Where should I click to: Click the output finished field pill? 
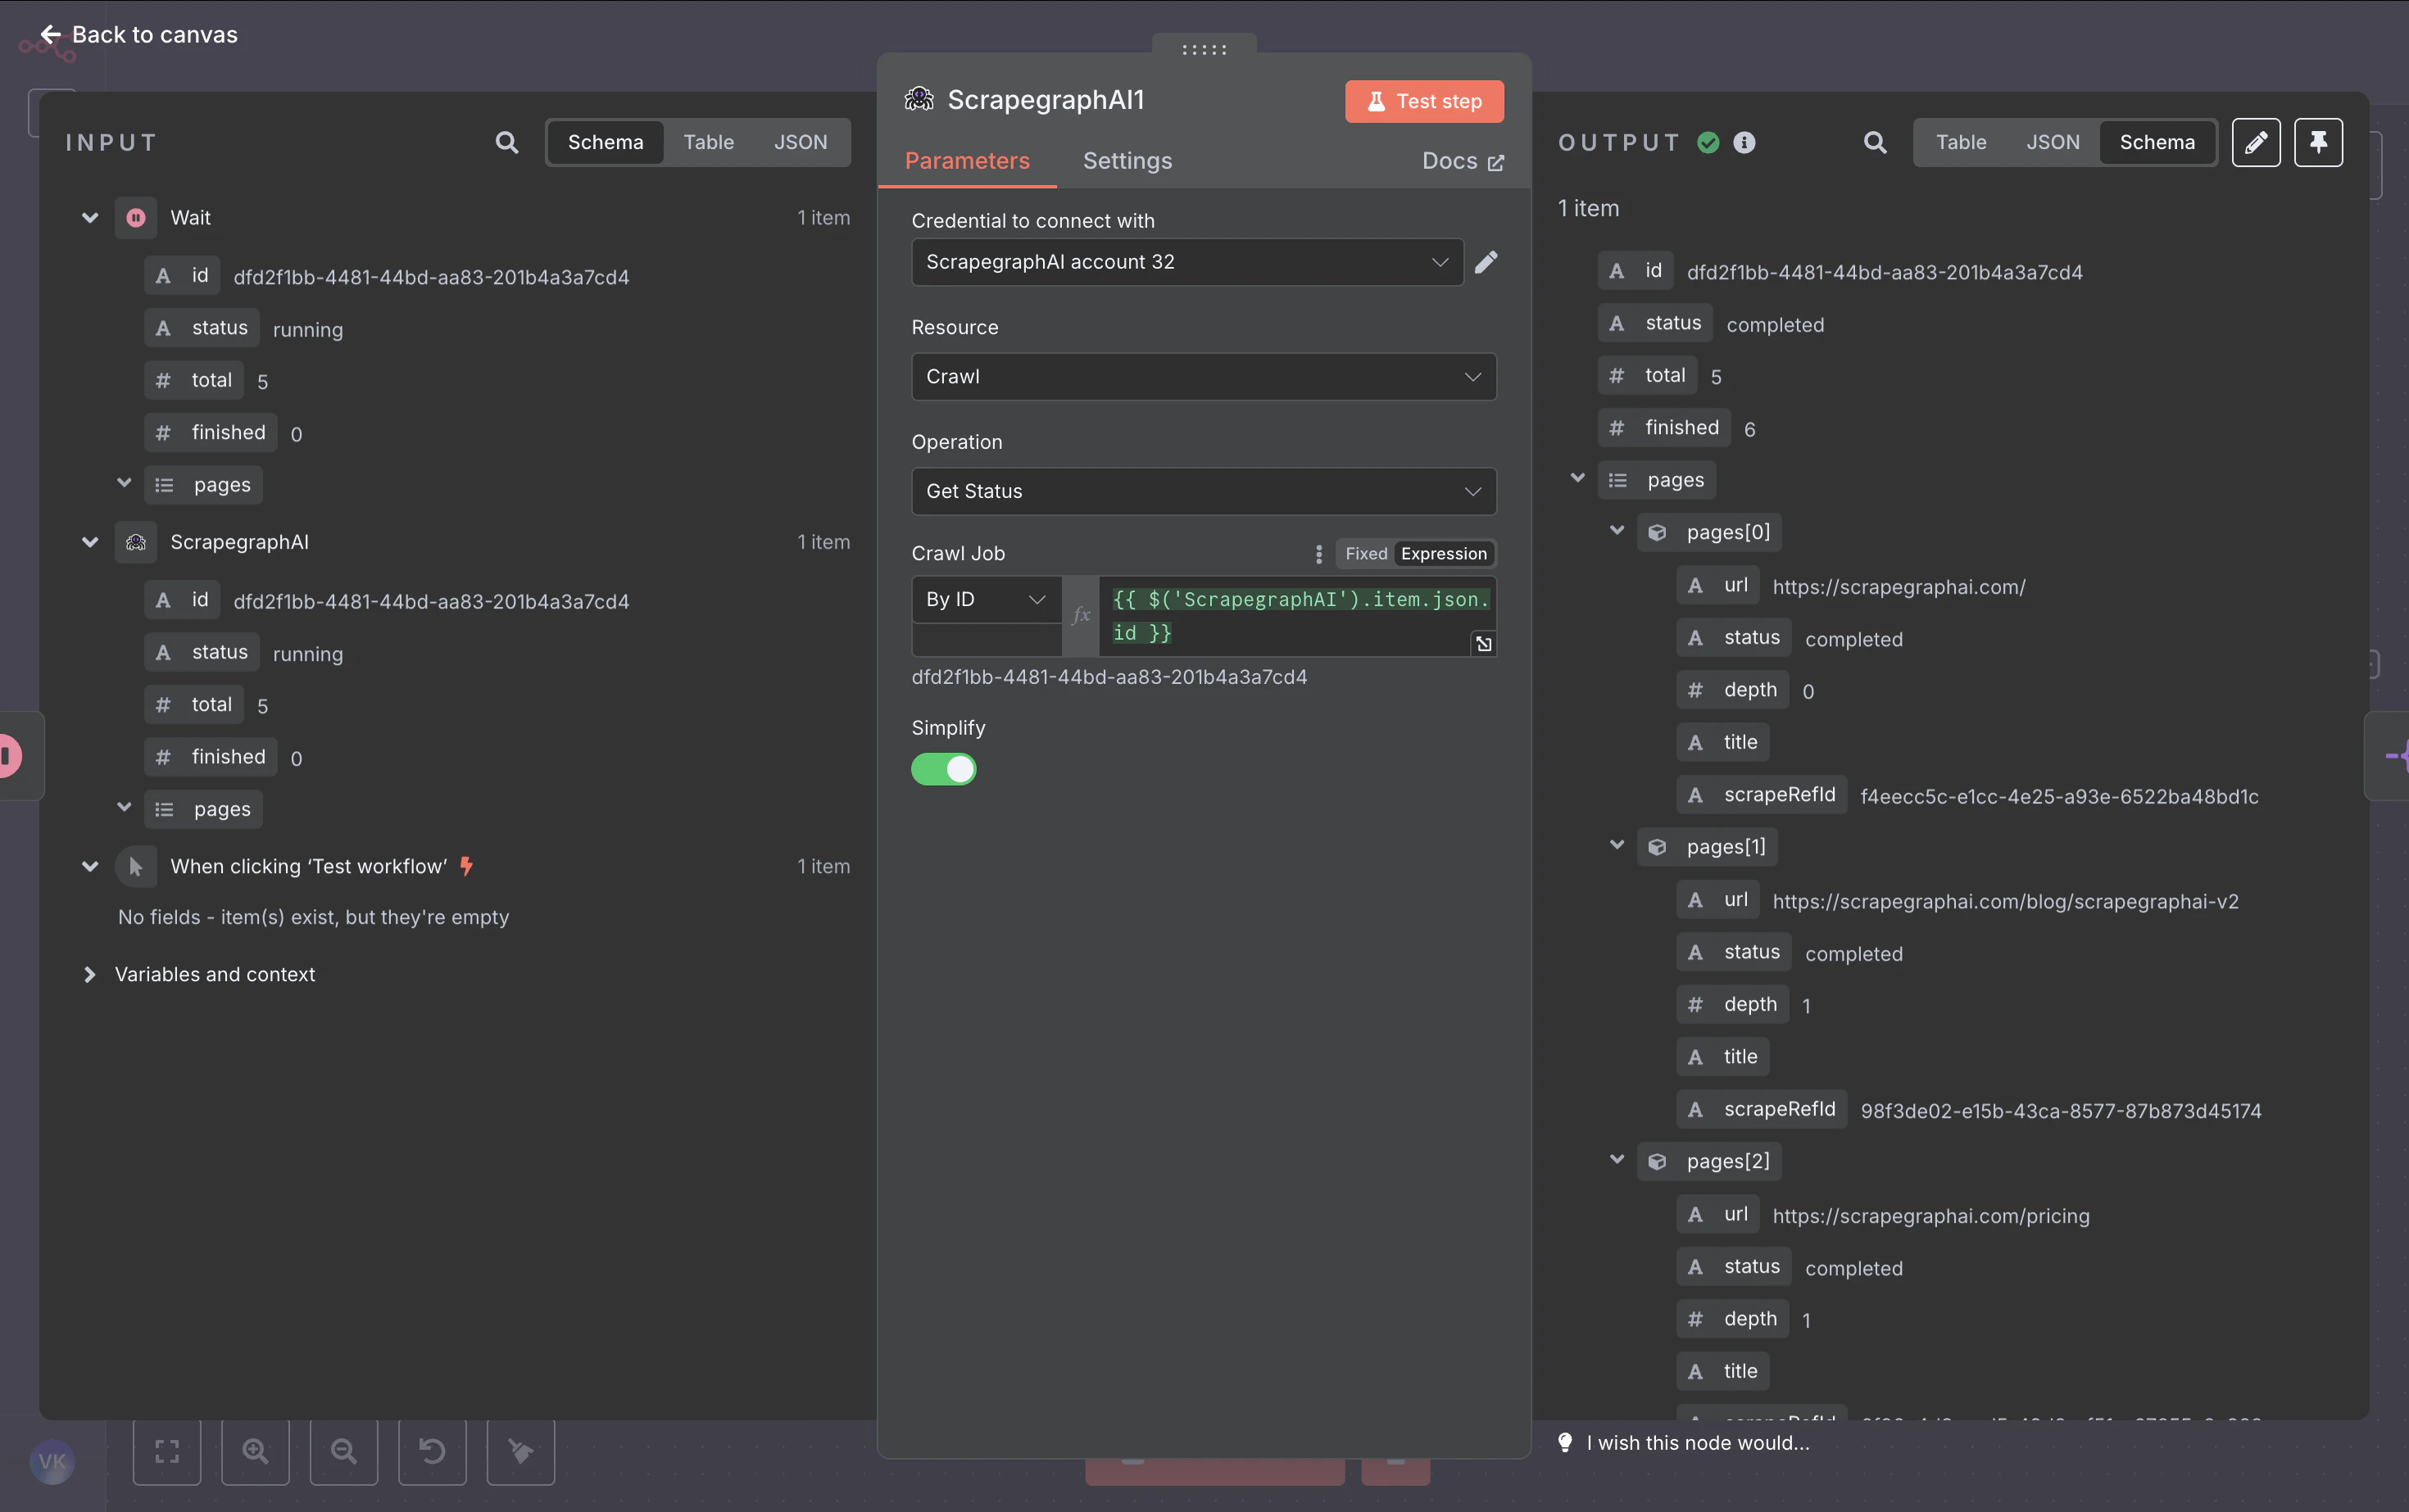pyautogui.click(x=1665, y=427)
